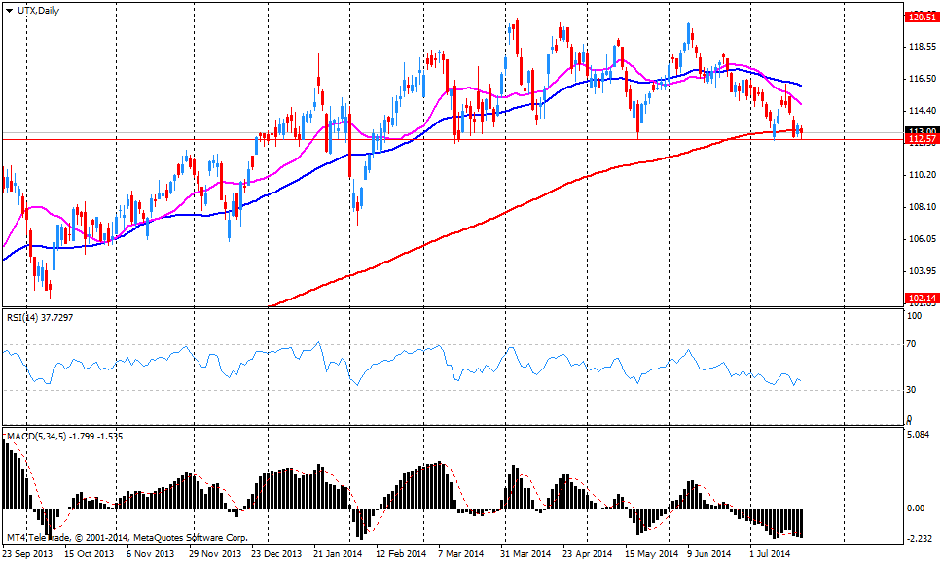Click the 21 Jan 2014 date label
The width and height of the screenshot is (942, 562).
pos(339,553)
